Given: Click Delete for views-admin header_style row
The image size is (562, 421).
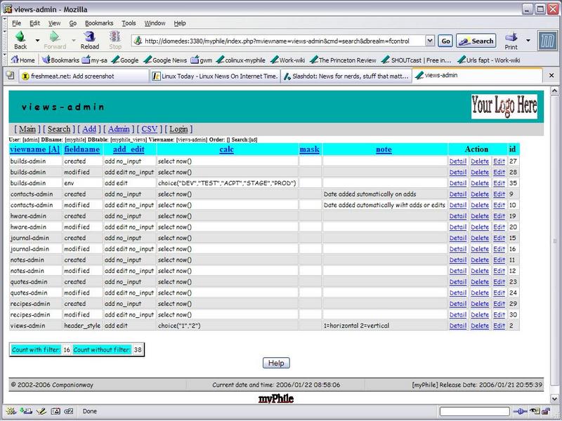Looking at the screenshot, I should click(x=480, y=326).
